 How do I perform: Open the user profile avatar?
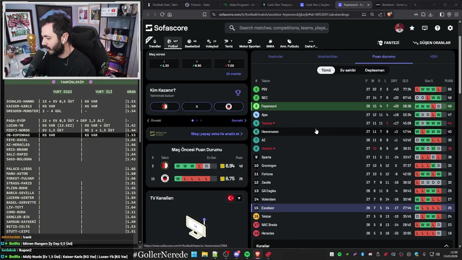click(x=399, y=28)
